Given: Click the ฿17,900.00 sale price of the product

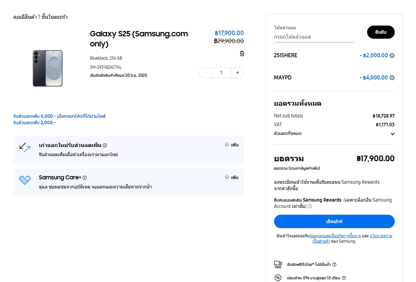Looking at the screenshot, I should (x=229, y=33).
